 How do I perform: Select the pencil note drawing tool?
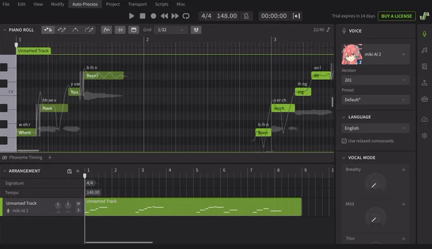62,30
